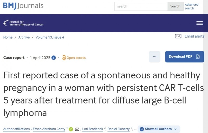Click the open access padlock icon
Screen dimensions: 208x133
[x=64, y=58]
